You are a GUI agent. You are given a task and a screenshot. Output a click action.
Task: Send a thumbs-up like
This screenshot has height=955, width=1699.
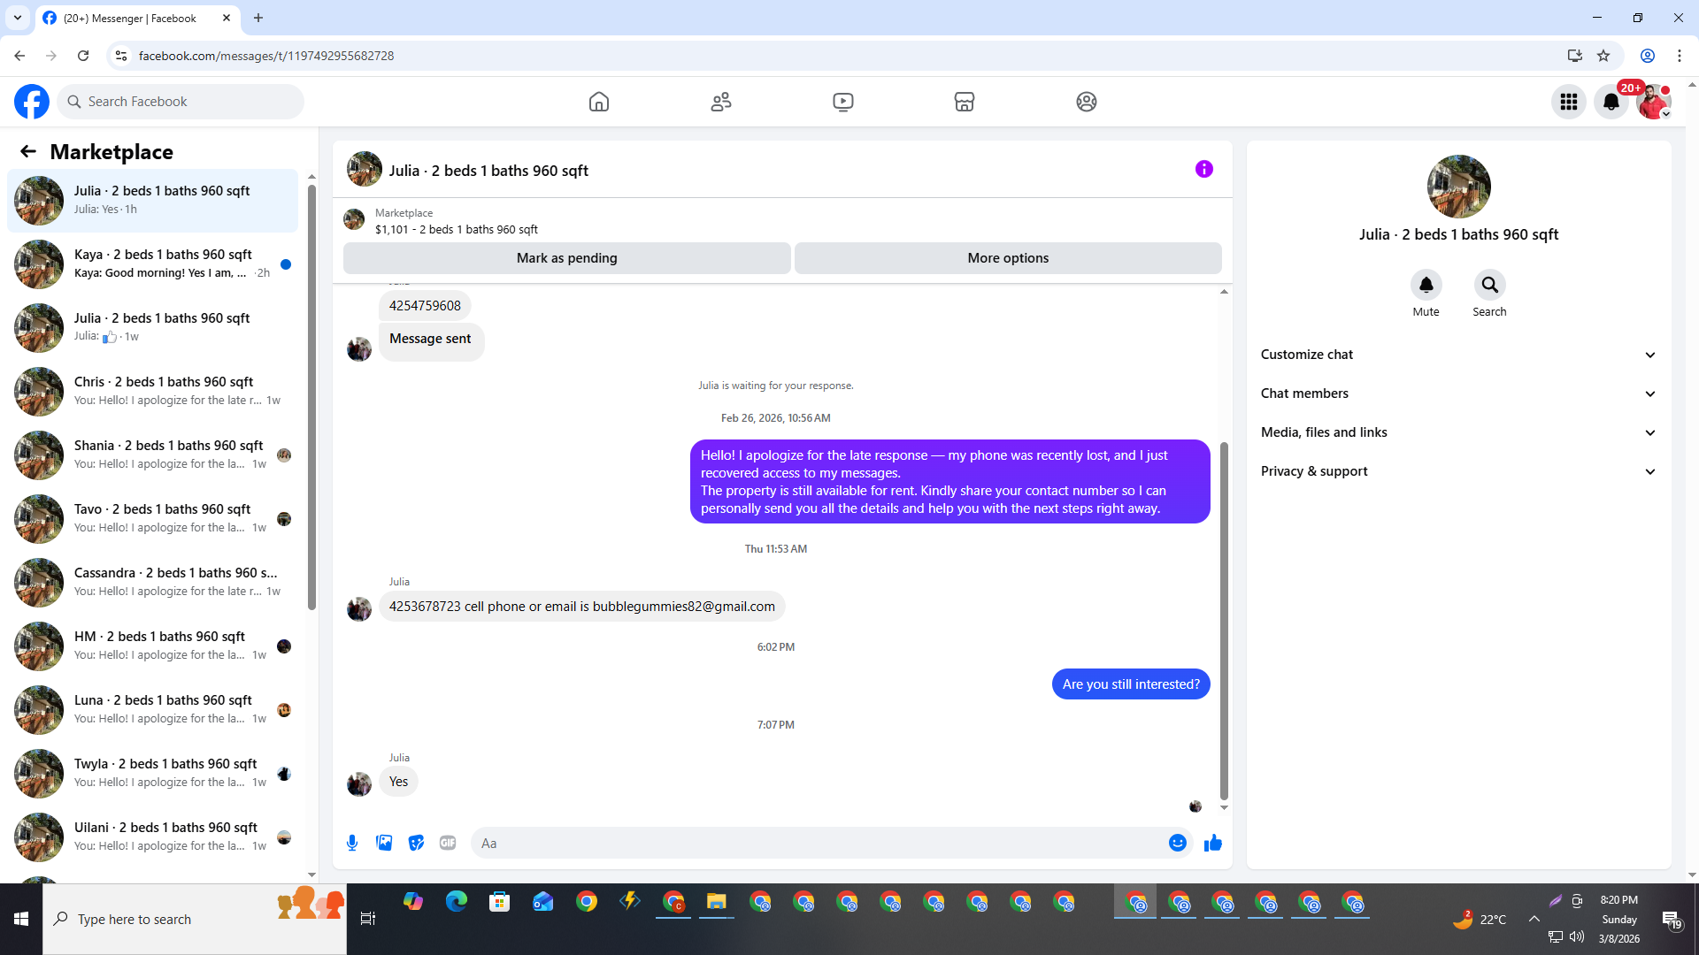click(1212, 843)
